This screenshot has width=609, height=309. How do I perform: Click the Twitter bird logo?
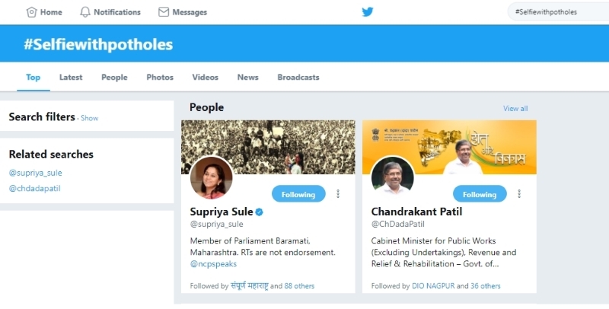point(368,12)
